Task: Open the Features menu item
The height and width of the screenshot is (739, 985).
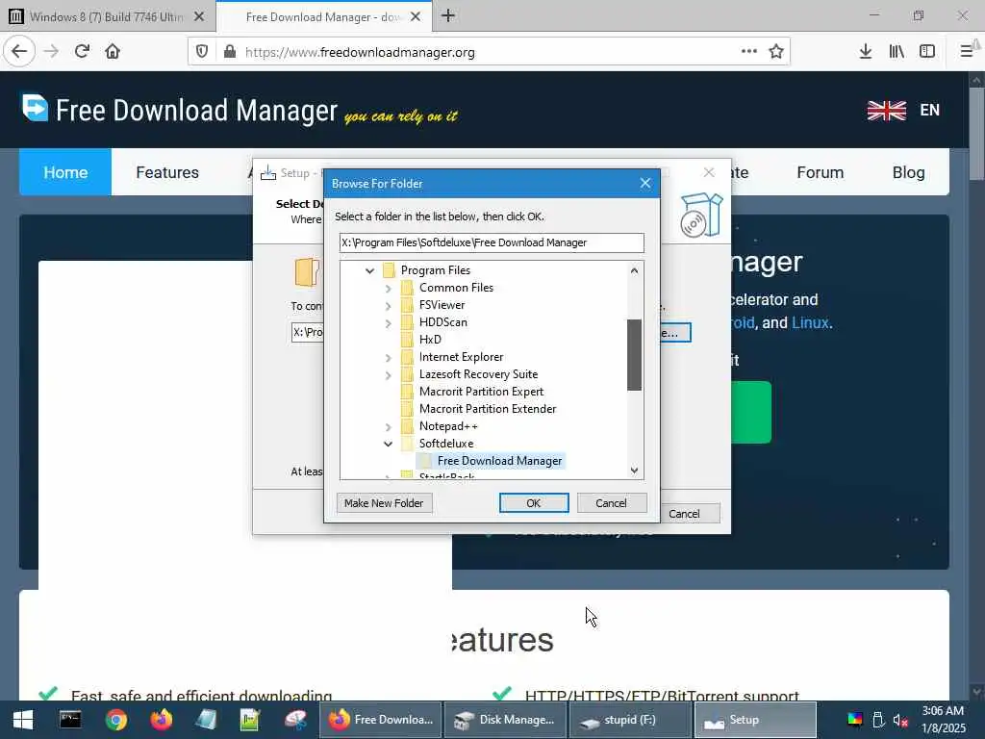Action: click(167, 172)
